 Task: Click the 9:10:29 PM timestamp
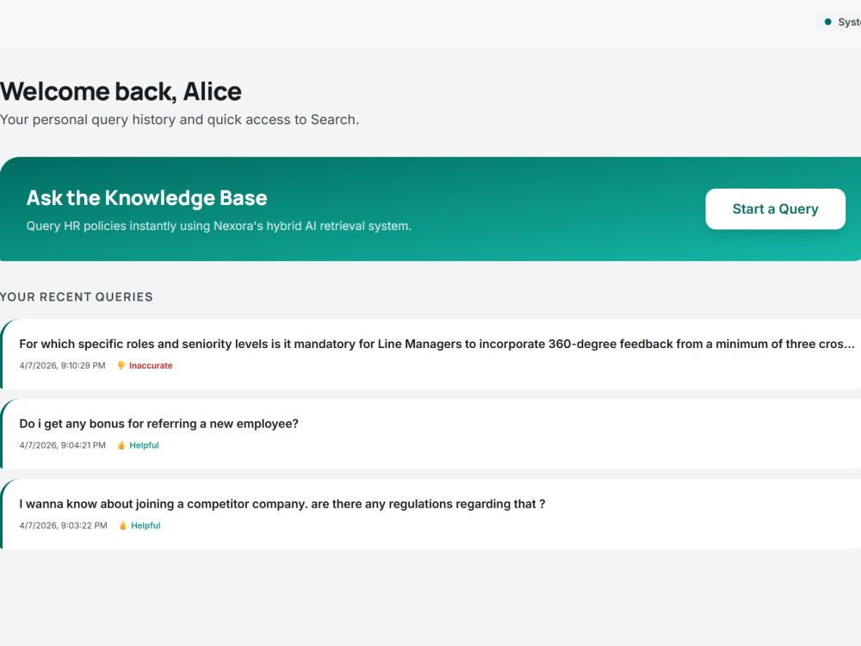click(62, 365)
